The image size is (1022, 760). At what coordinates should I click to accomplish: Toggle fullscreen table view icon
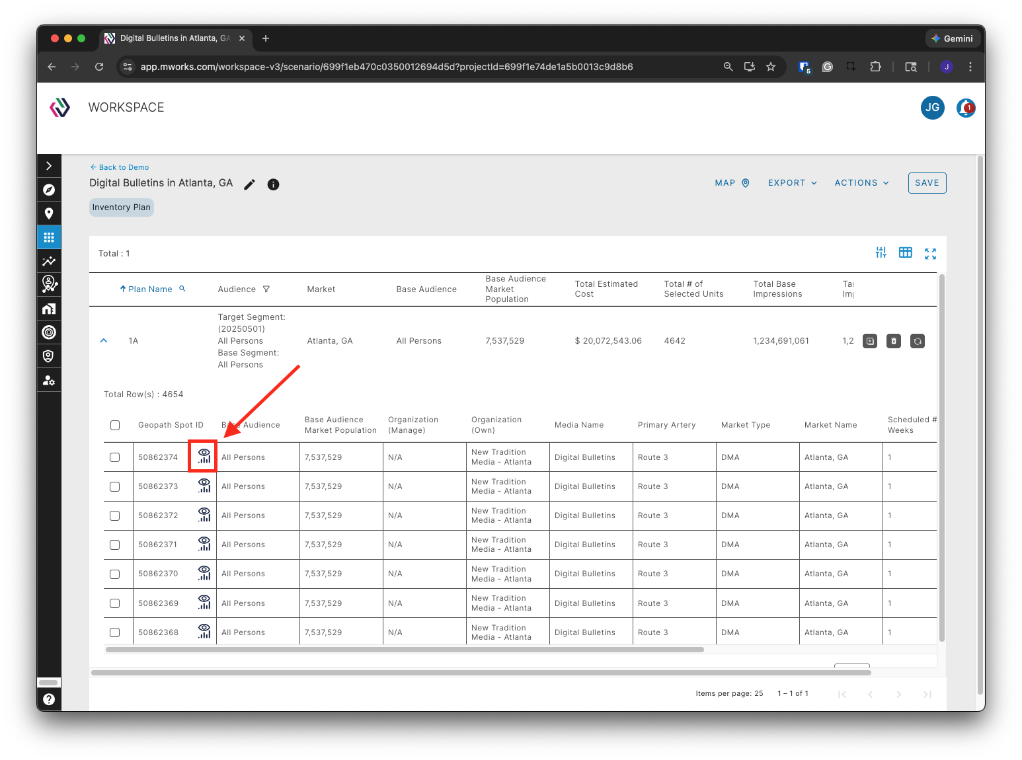coord(931,253)
